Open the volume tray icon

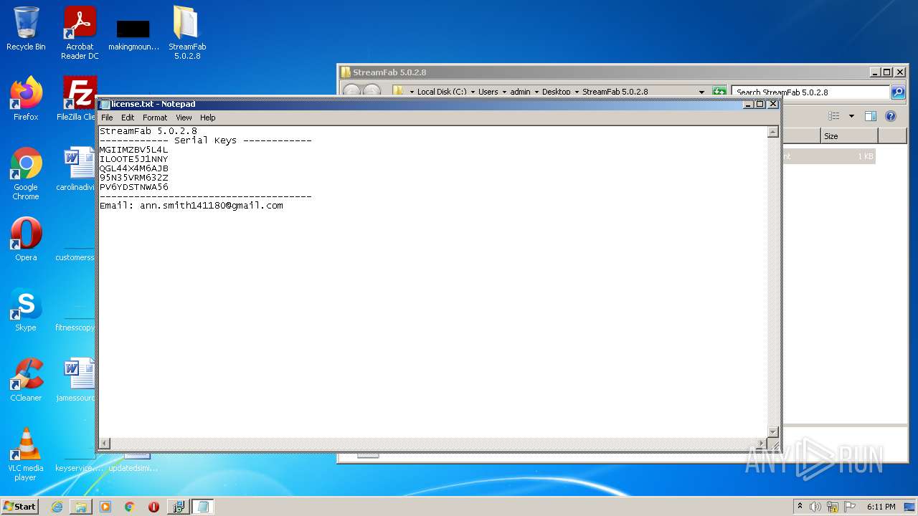[x=815, y=507]
